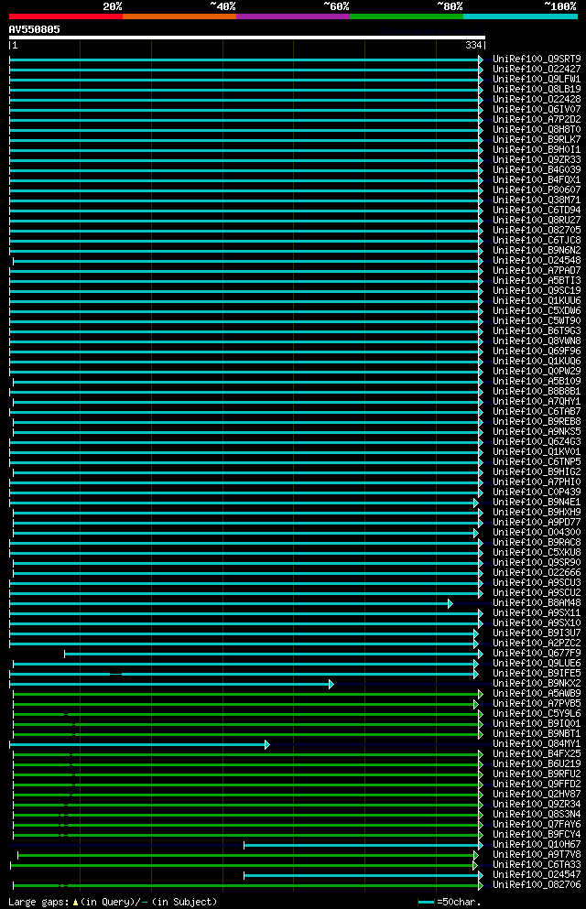Select the UniRef100_Q8VWN8 label
Screen dimensions: 586x909
(x=537, y=341)
